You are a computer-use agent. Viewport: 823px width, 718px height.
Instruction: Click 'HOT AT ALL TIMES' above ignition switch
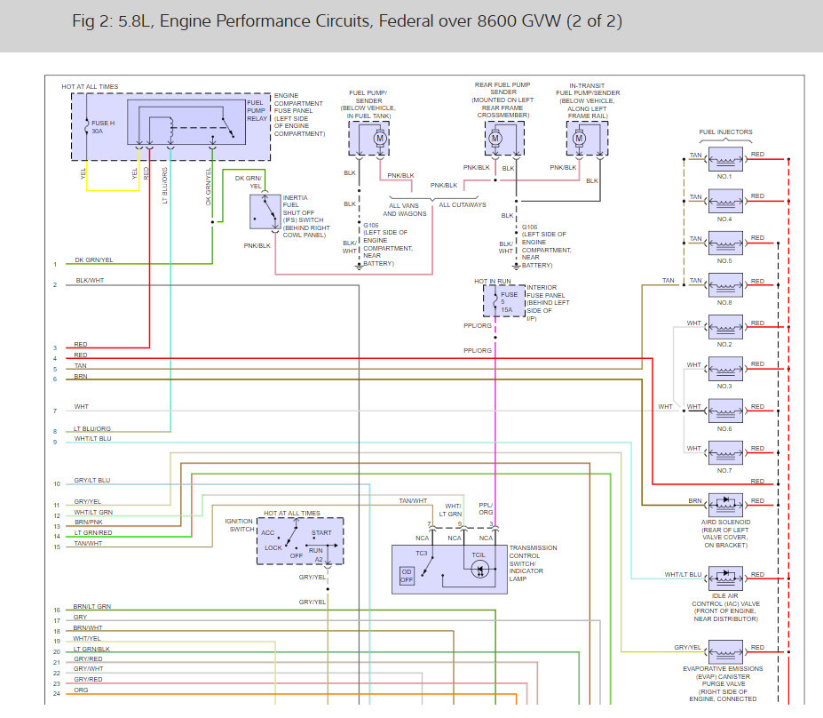(292, 513)
